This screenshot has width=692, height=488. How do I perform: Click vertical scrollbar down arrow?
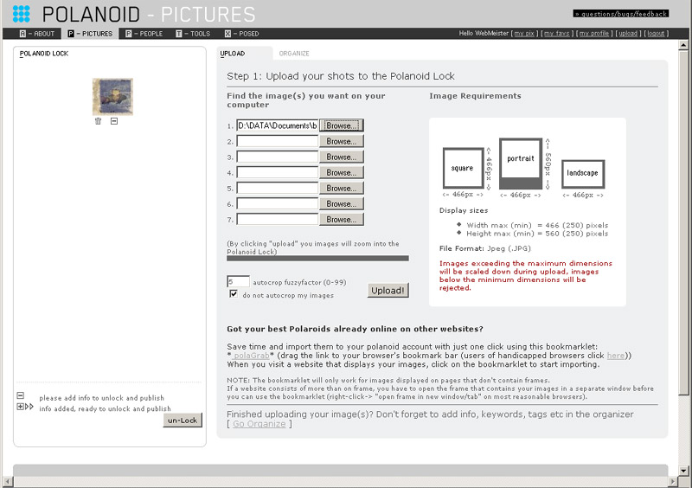(683, 471)
